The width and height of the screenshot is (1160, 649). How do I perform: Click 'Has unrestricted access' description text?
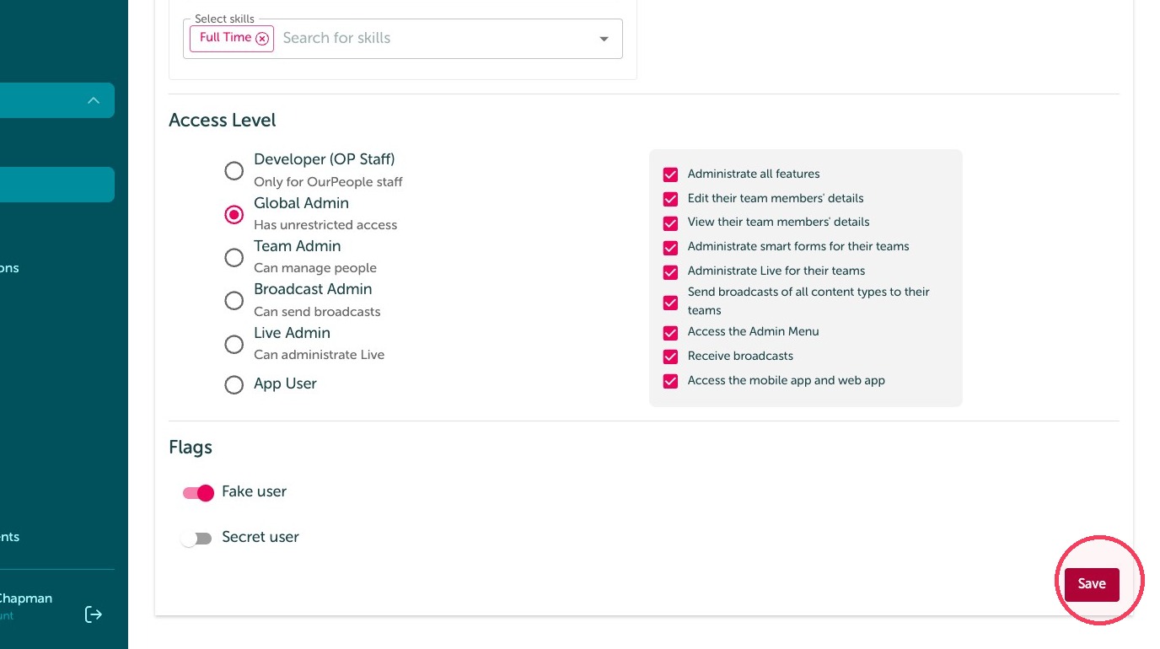click(x=325, y=225)
